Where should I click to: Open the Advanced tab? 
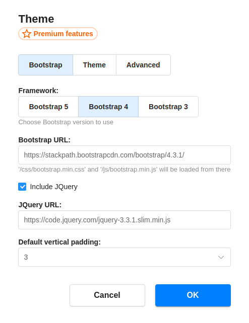click(143, 65)
